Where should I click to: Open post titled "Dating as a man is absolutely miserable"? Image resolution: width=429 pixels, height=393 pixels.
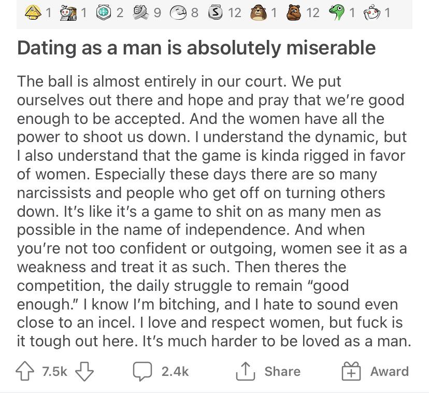196,48
